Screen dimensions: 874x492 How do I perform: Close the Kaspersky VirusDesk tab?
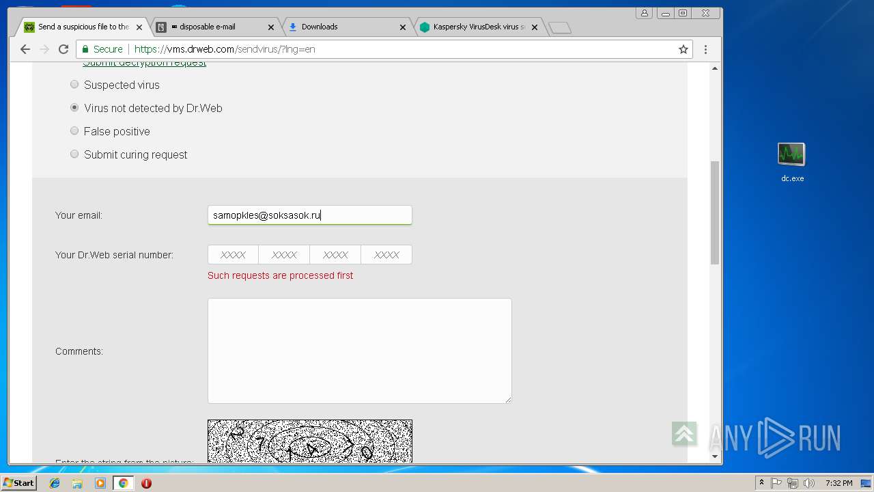pos(535,27)
